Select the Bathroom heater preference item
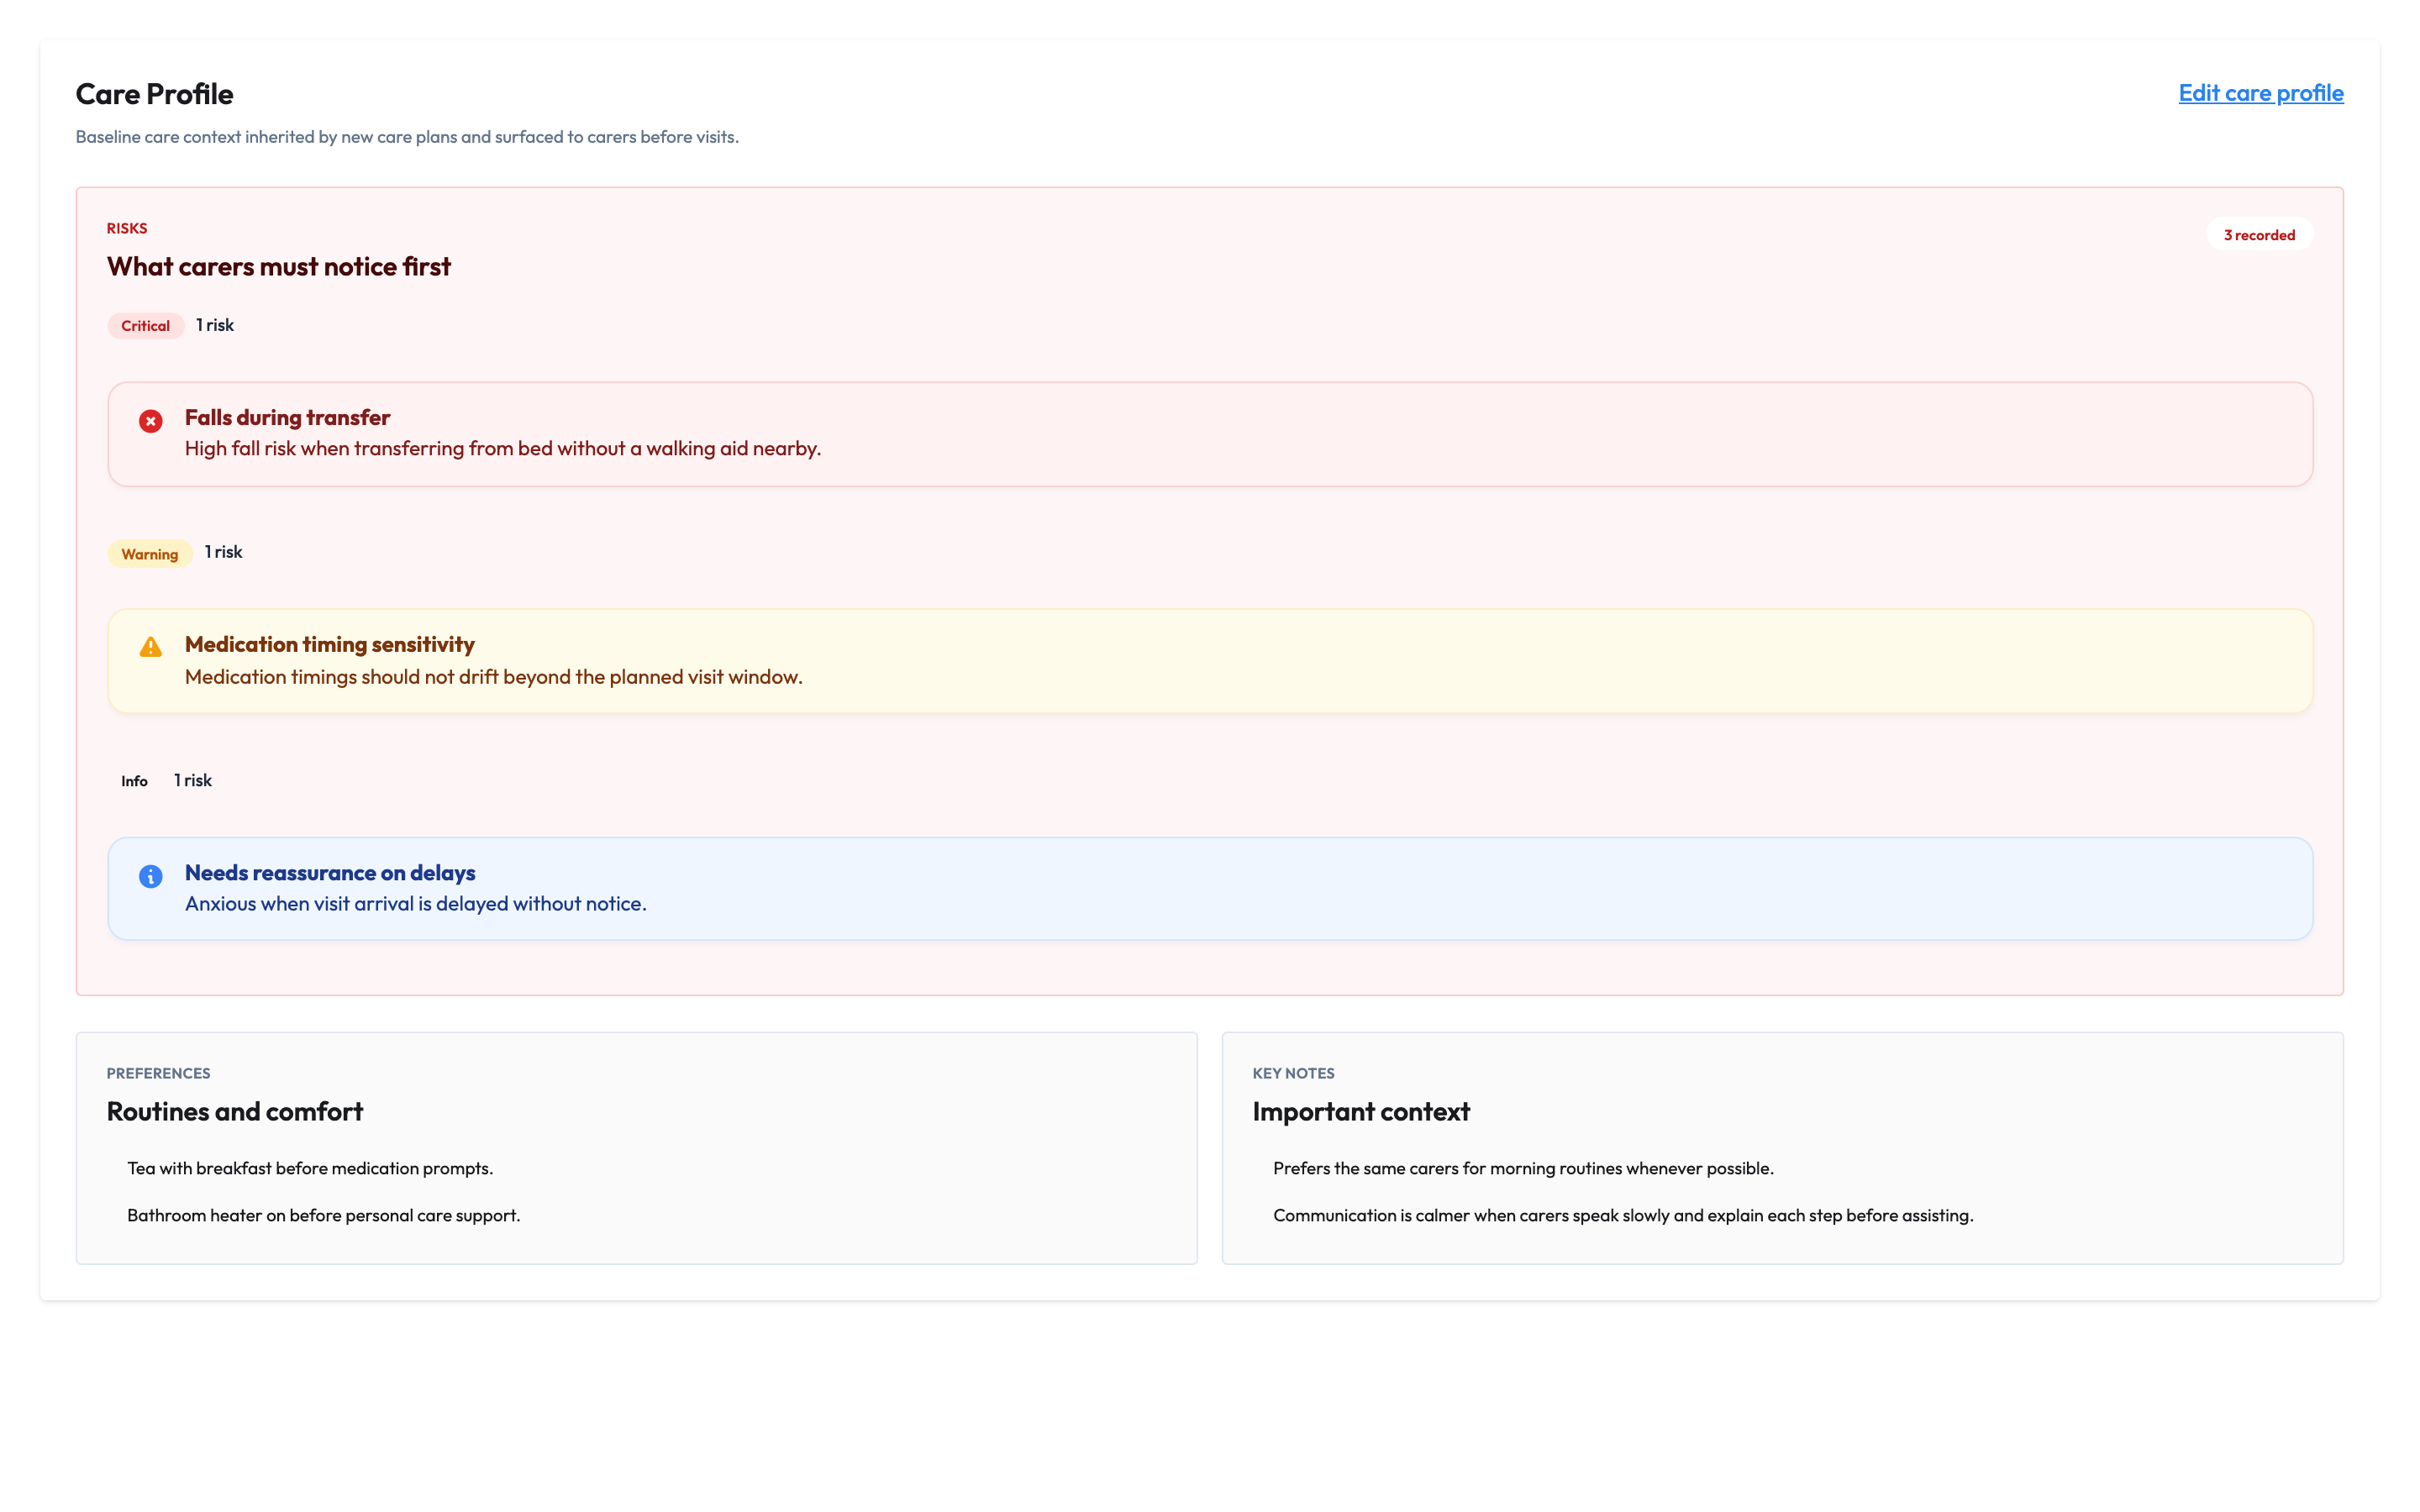 pos(324,1215)
